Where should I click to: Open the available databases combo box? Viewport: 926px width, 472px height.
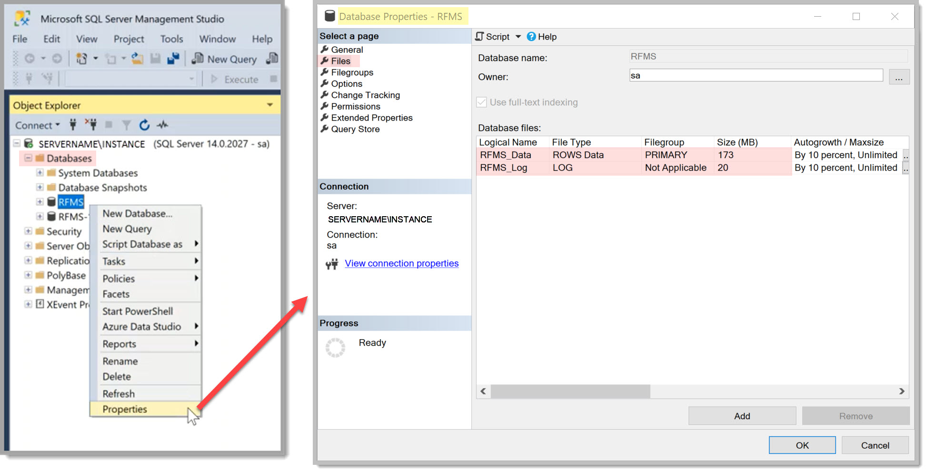(130, 79)
